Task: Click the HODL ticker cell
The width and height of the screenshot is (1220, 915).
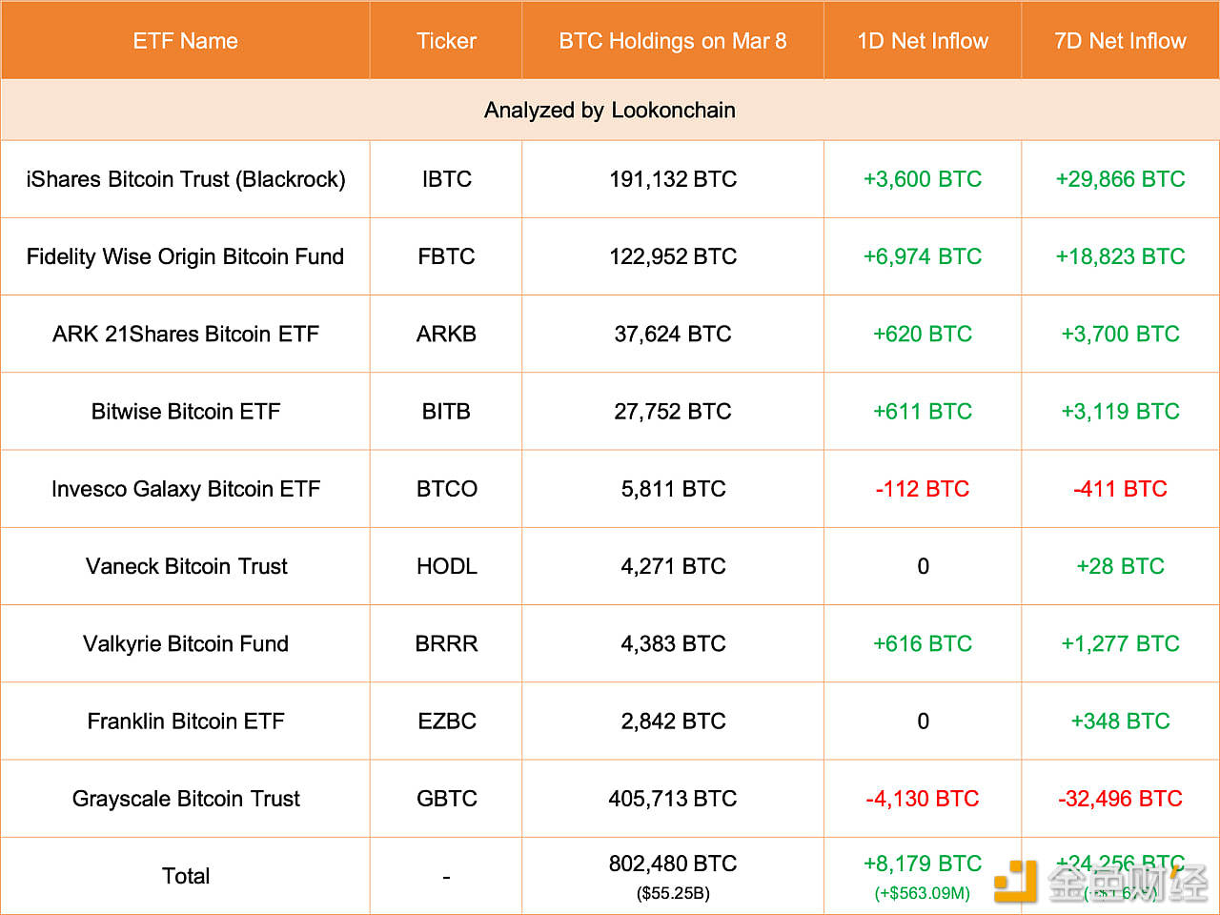Action: click(x=446, y=566)
